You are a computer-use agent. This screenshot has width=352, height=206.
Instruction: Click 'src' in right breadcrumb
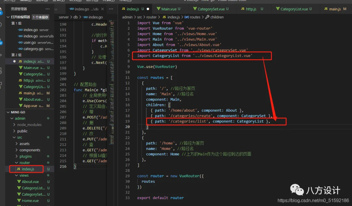click(x=139, y=17)
